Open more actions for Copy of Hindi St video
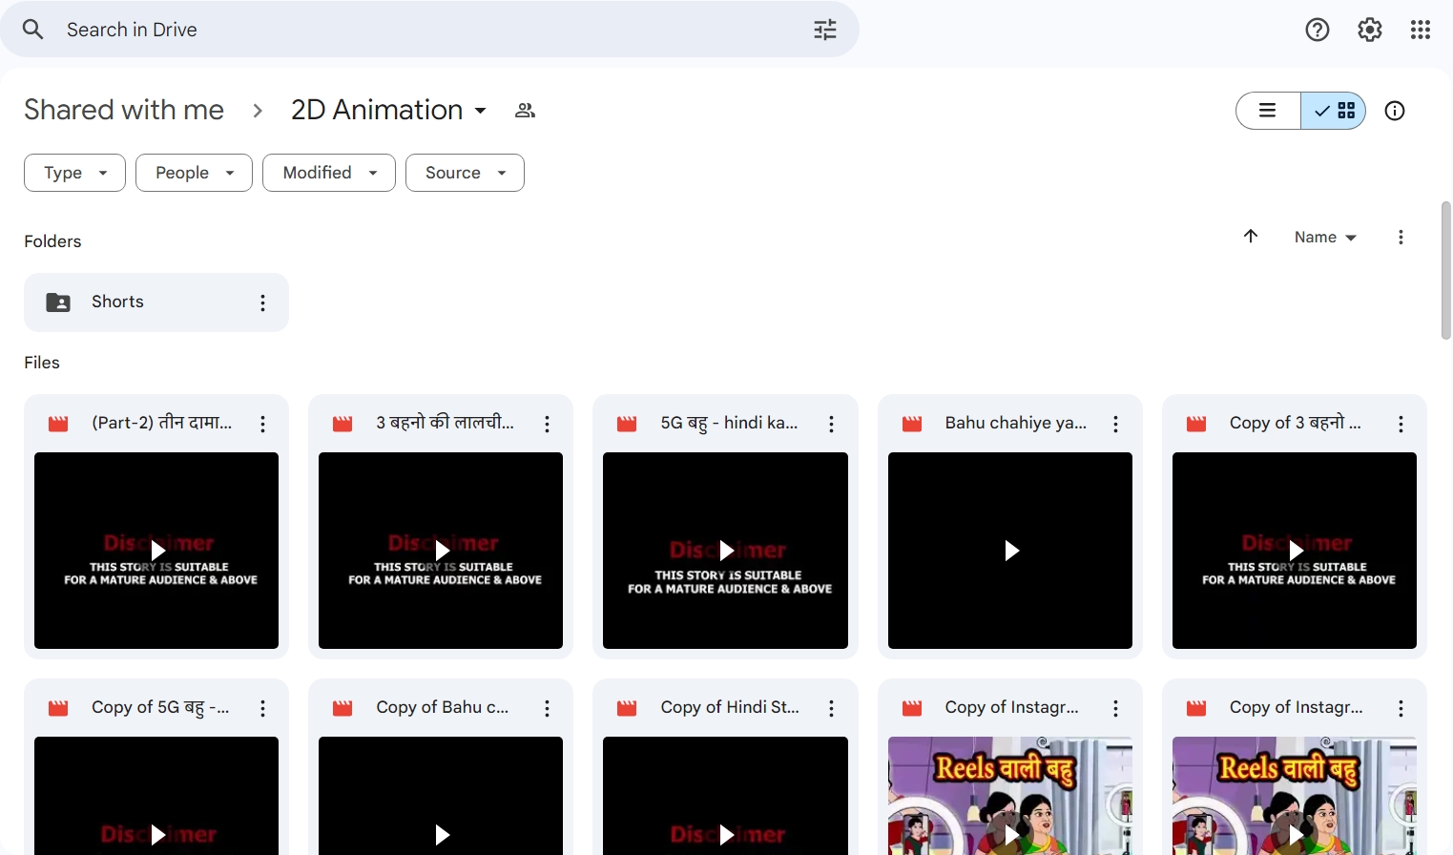This screenshot has height=855, width=1453. [x=831, y=708]
